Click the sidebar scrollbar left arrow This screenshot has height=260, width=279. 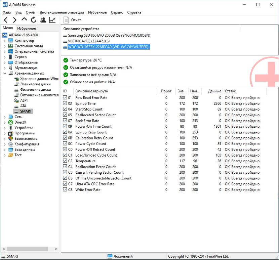4,249
